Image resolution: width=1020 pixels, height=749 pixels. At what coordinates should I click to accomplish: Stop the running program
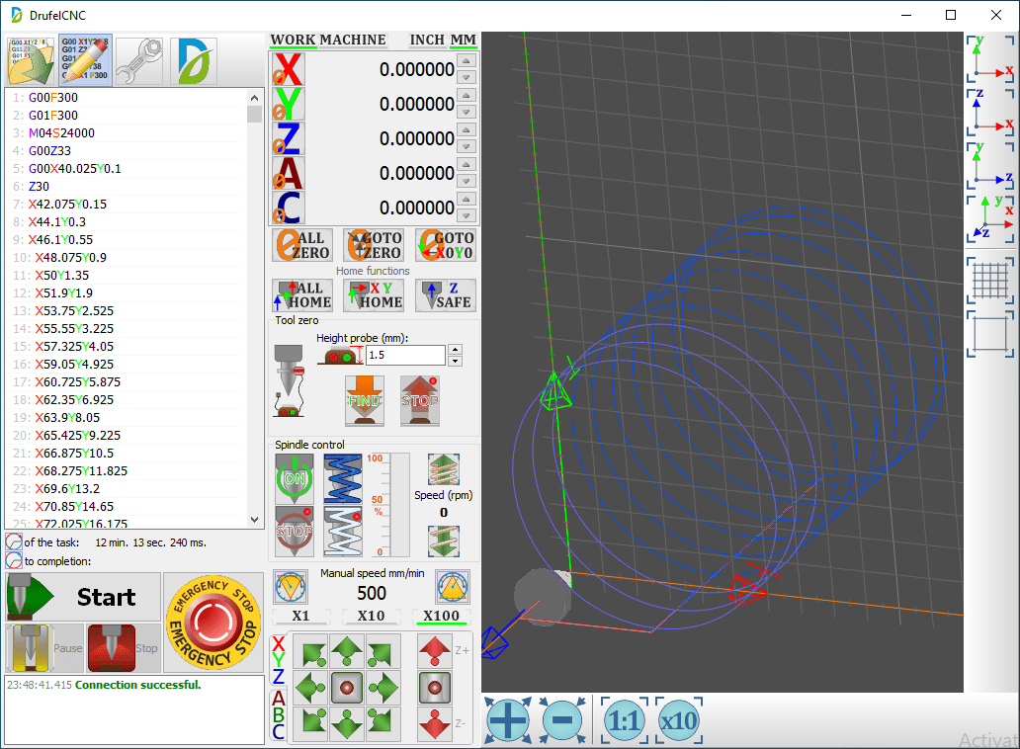(123, 647)
